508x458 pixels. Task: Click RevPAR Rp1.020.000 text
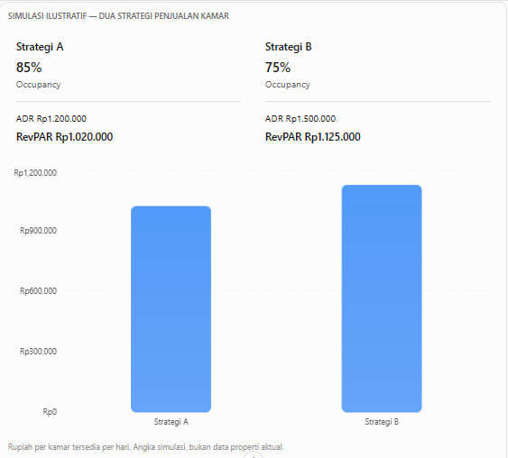click(64, 137)
